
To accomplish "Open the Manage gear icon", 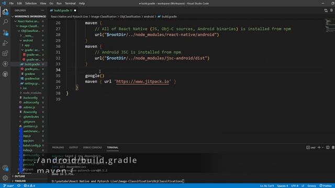I will pos(5,178).
